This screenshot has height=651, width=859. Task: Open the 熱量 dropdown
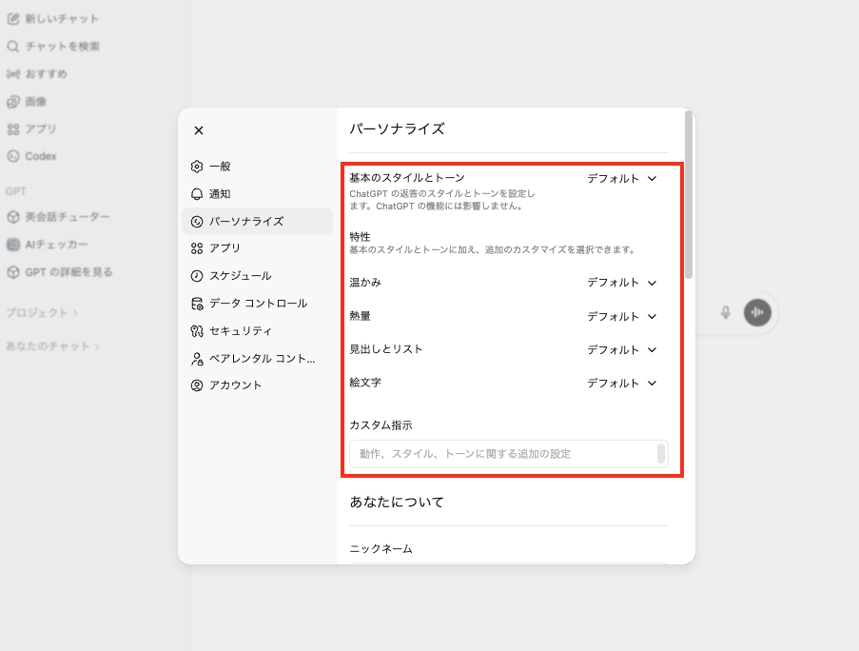tap(622, 316)
